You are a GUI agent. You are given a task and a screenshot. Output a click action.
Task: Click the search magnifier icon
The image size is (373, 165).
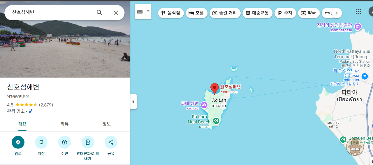coord(100,13)
